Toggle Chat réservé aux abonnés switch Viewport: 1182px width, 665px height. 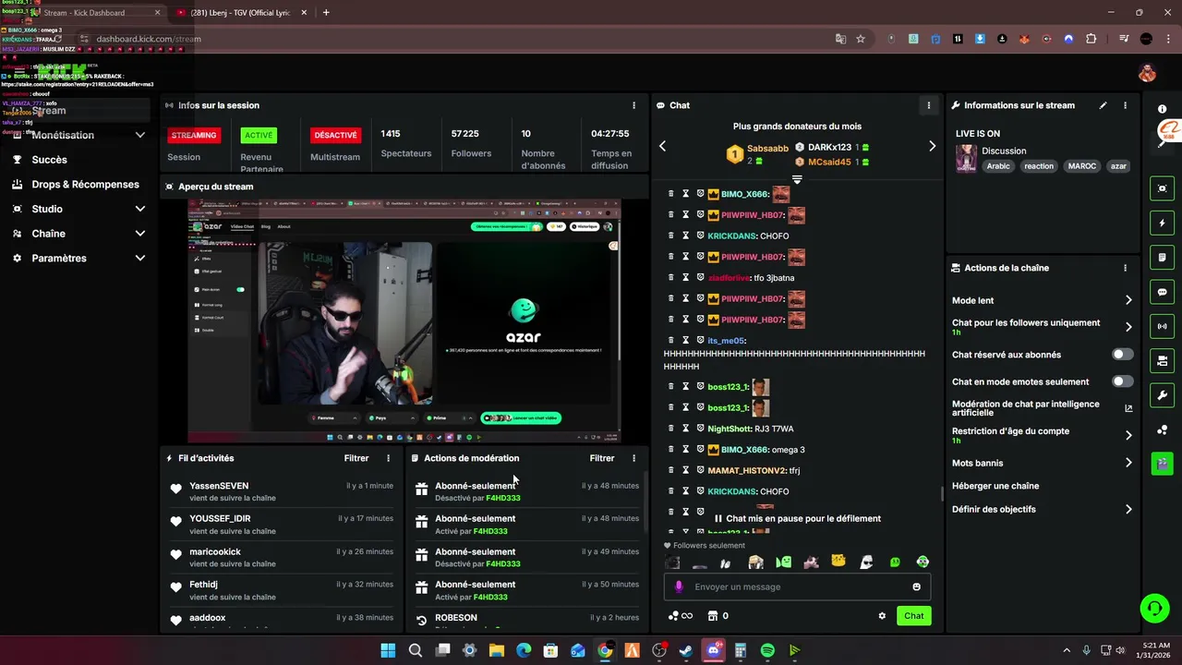point(1122,355)
